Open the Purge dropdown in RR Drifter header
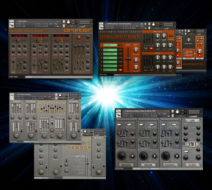The image size is (212, 190). pyautogui.click(x=57, y=24)
